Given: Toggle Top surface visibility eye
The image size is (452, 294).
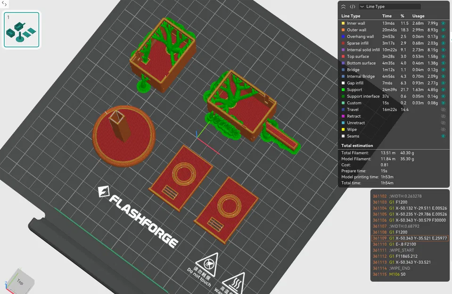Looking at the screenshot, I should pyautogui.click(x=444, y=56).
